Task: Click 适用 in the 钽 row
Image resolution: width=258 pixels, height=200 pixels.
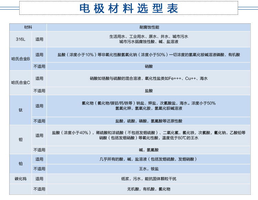Action: [39, 135]
